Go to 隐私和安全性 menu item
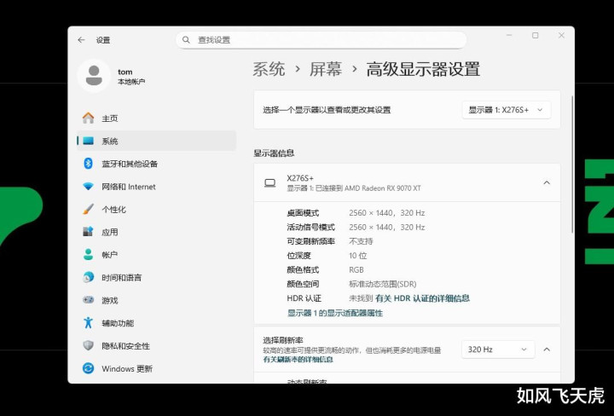 coord(125,346)
